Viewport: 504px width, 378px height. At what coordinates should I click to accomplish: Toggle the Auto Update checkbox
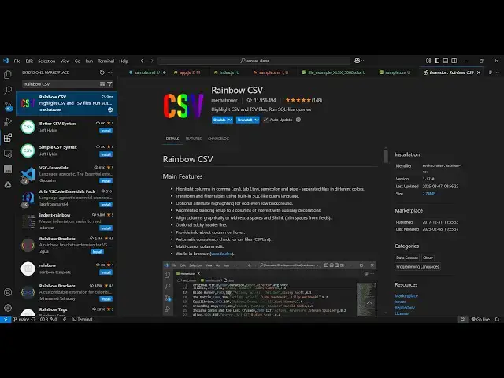(265, 120)
